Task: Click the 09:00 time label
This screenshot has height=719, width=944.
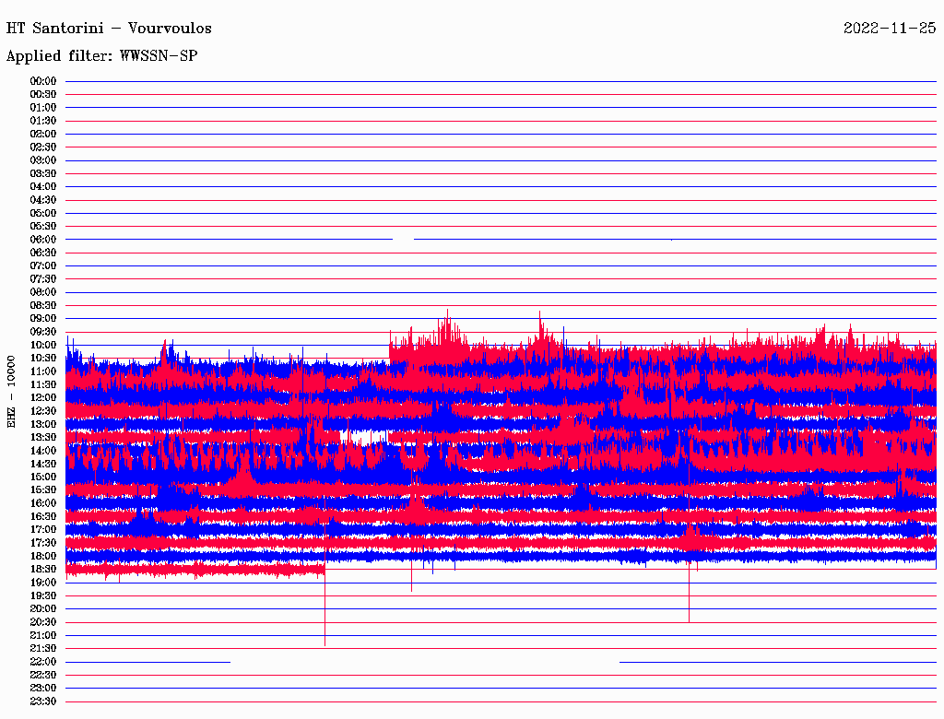Action: point(43,319)
